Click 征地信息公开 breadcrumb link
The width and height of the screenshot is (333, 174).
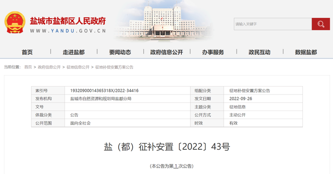click(78, 67)
